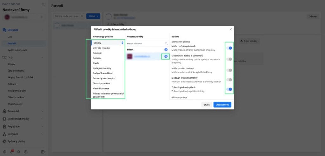
Task: Collapse the Účty section chevron
Action: tap(43, 57)
